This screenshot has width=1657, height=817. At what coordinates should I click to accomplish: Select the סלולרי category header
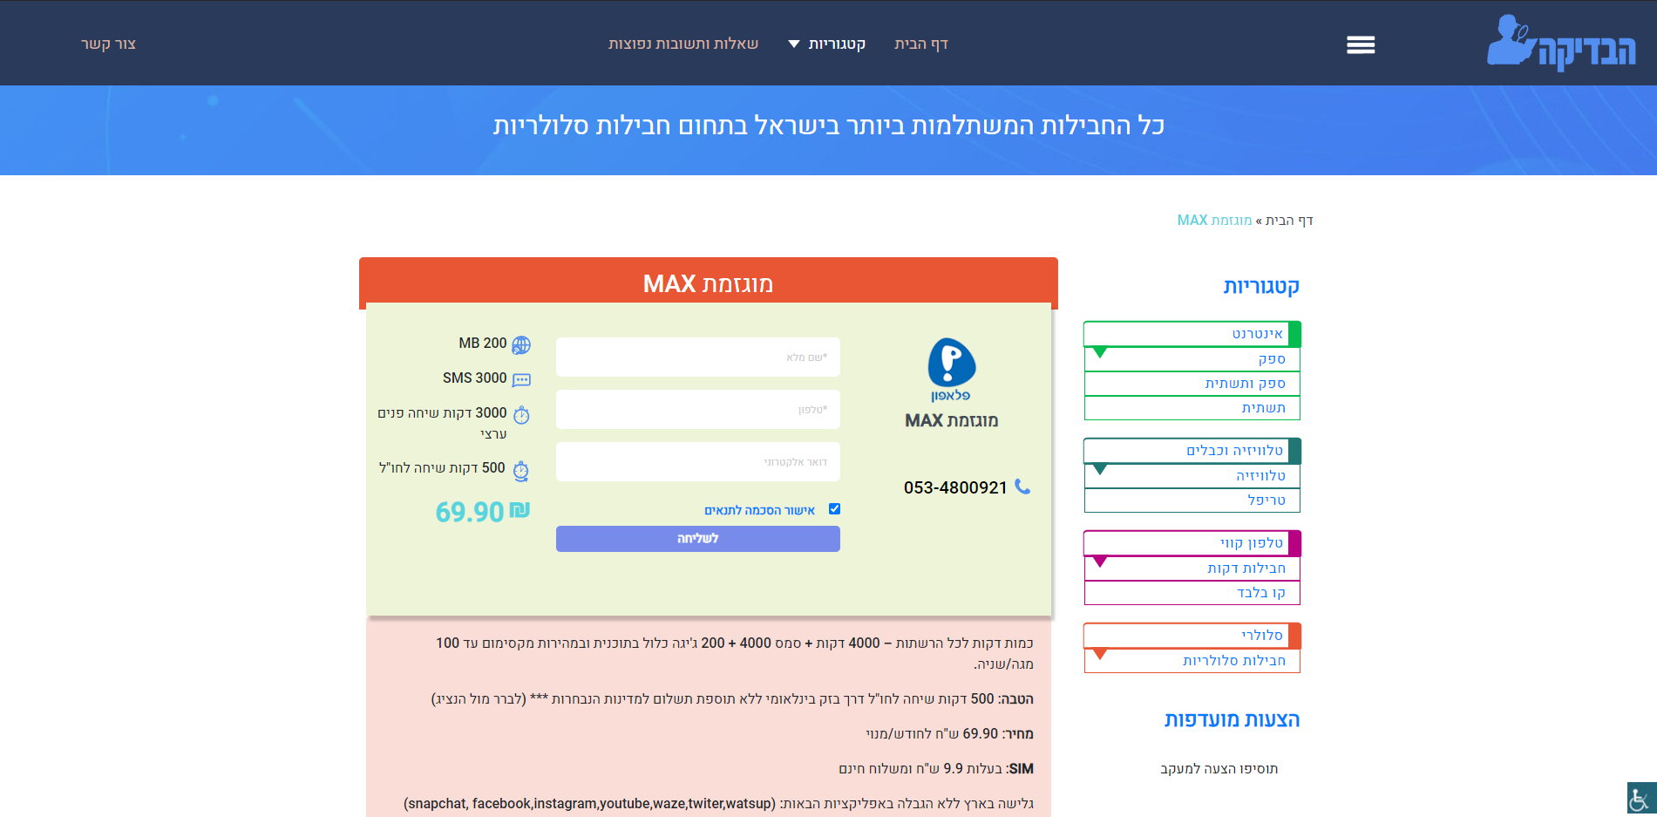pyautogui.click(x=1192, y=636)
